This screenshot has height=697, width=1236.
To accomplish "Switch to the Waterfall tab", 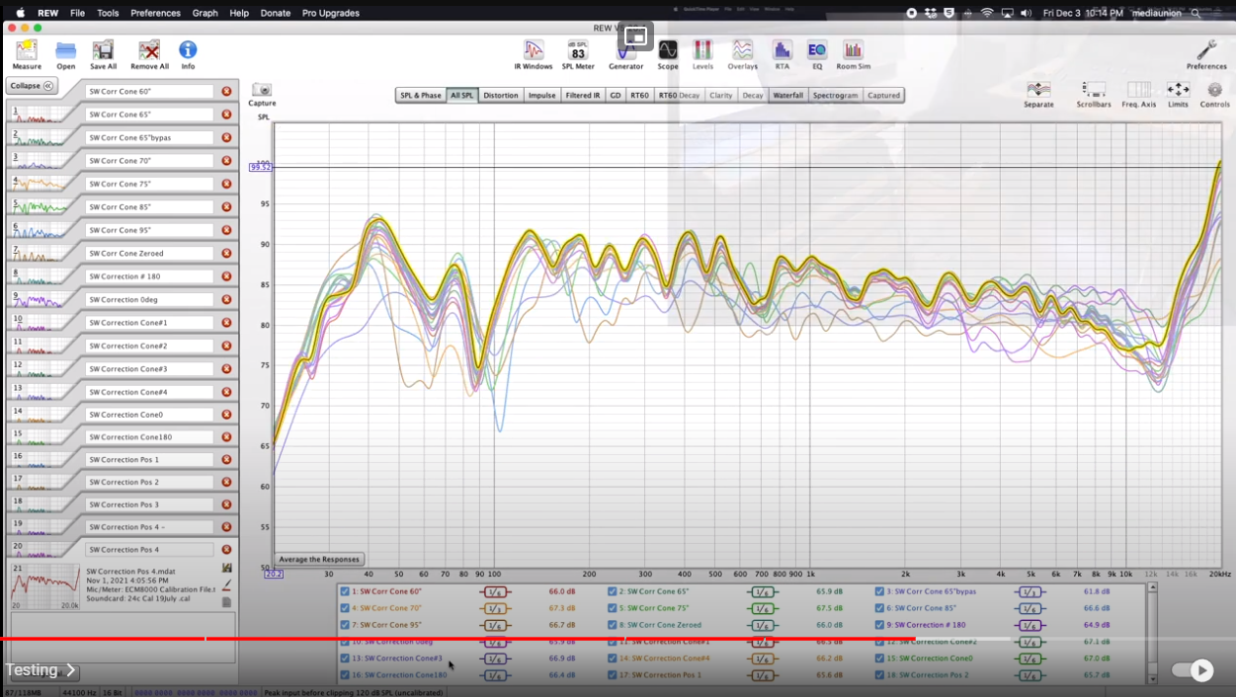I will pyautogui.click(x=787, y=96).
